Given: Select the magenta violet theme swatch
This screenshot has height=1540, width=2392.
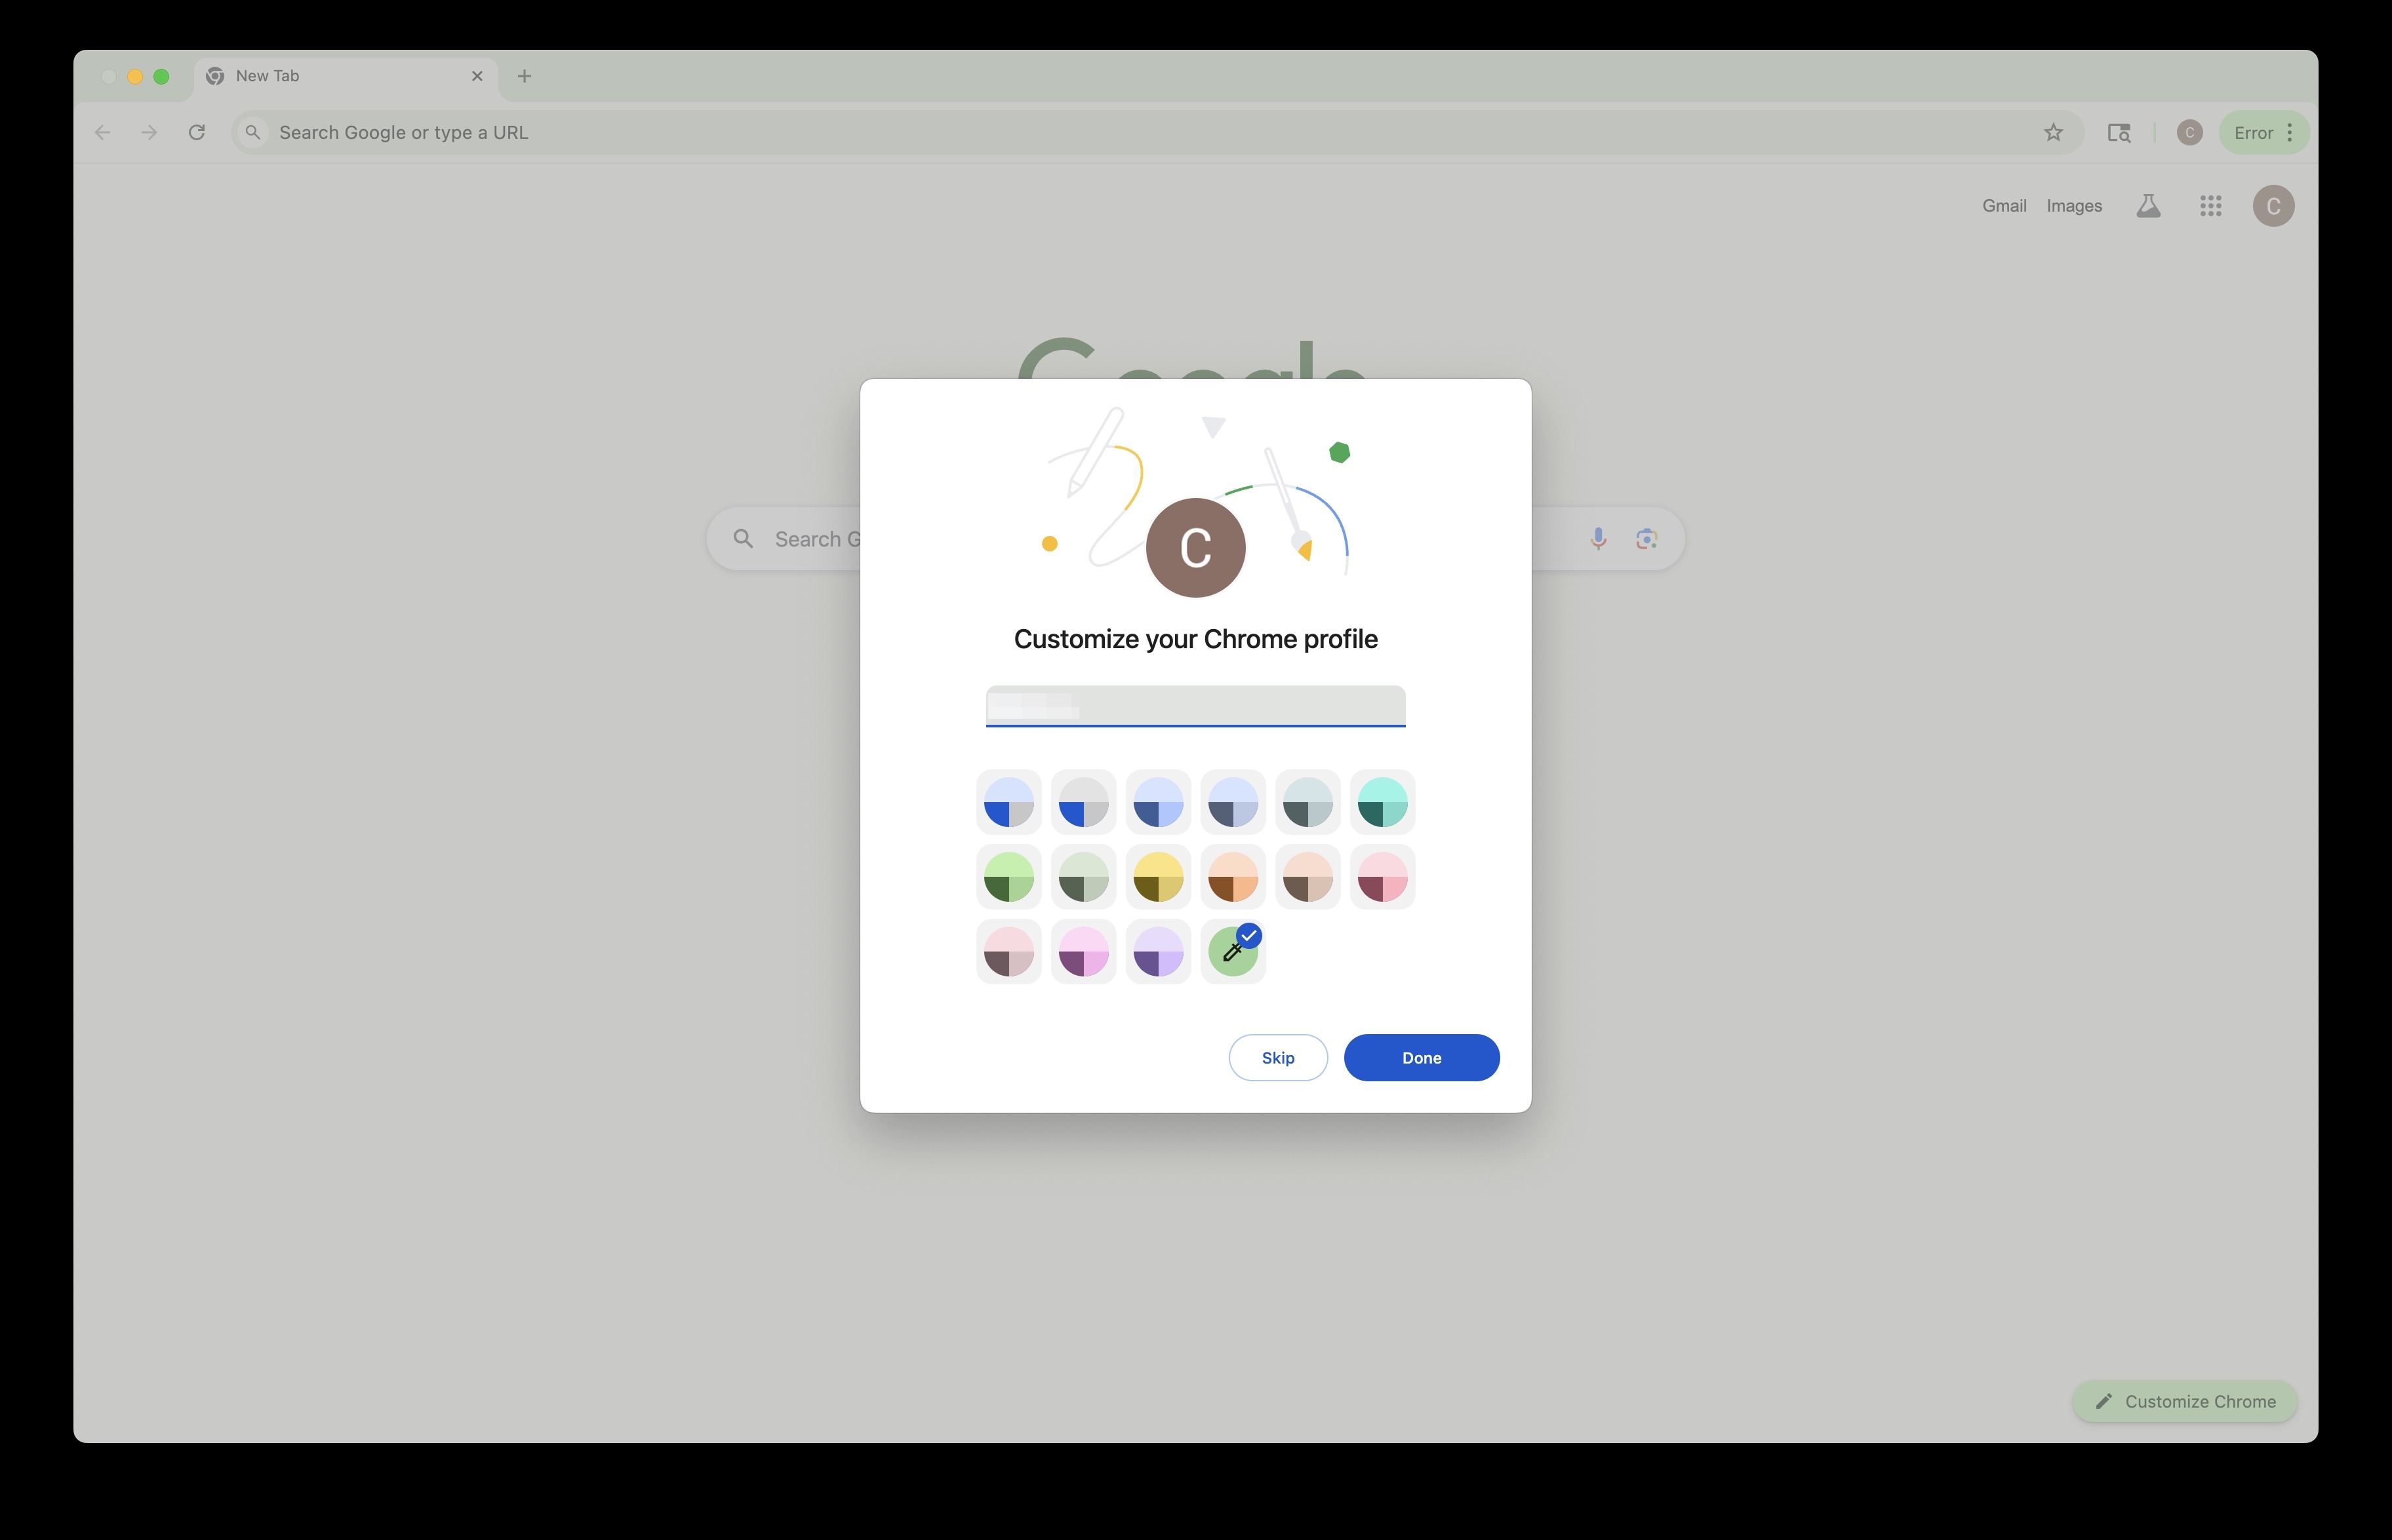Looking at the screenshot, I should (1083, 952).
